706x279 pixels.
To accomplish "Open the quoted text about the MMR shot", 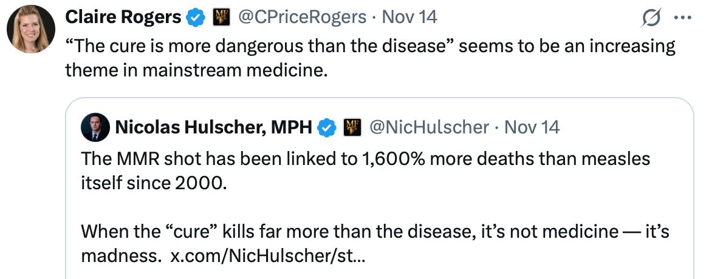I will pyautogui.click(x=365, y=159).
